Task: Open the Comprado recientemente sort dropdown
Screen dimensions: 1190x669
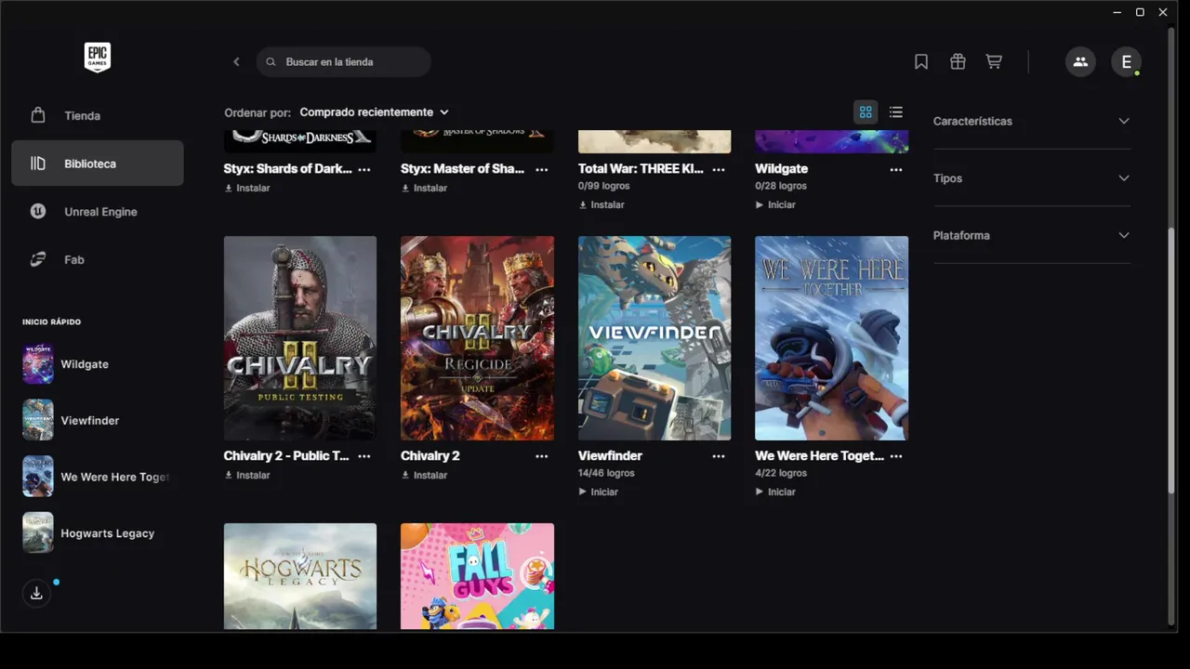Action: [x=374, y=112]
